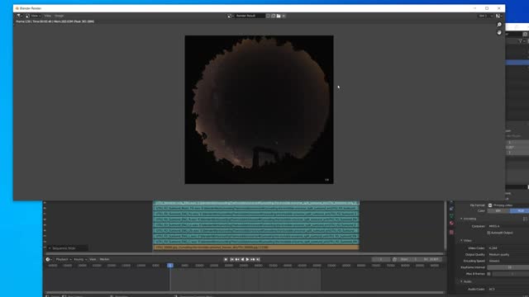This screenshot has height=297, width=529.
Task: Jump to next keyframe
Action: click(253, 259)
